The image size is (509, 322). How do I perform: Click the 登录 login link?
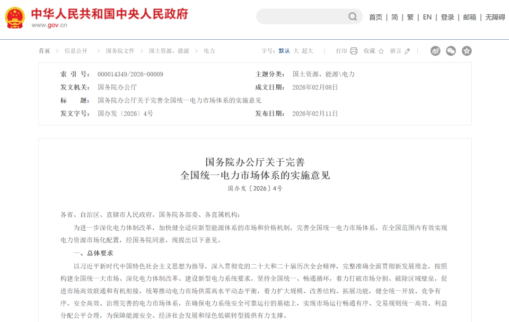447,16
